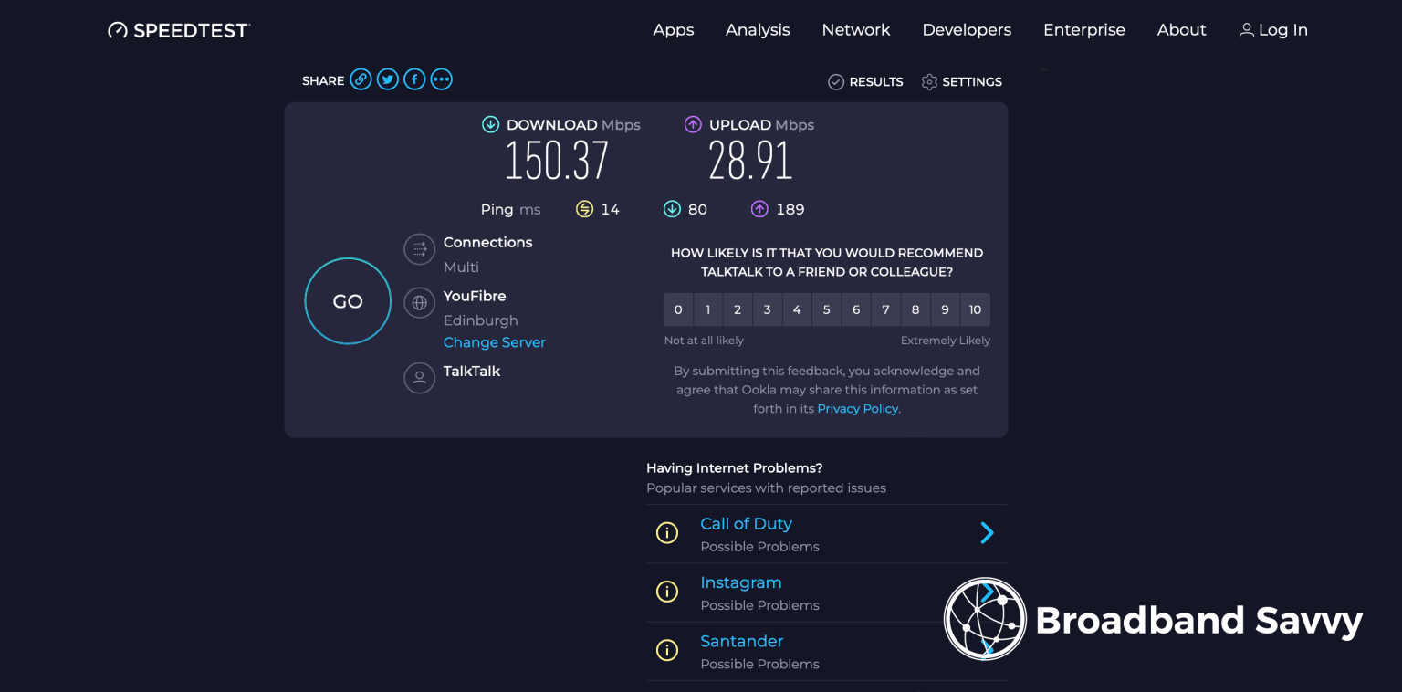
Task: Click the Change Server link
Action: [494, 341]
